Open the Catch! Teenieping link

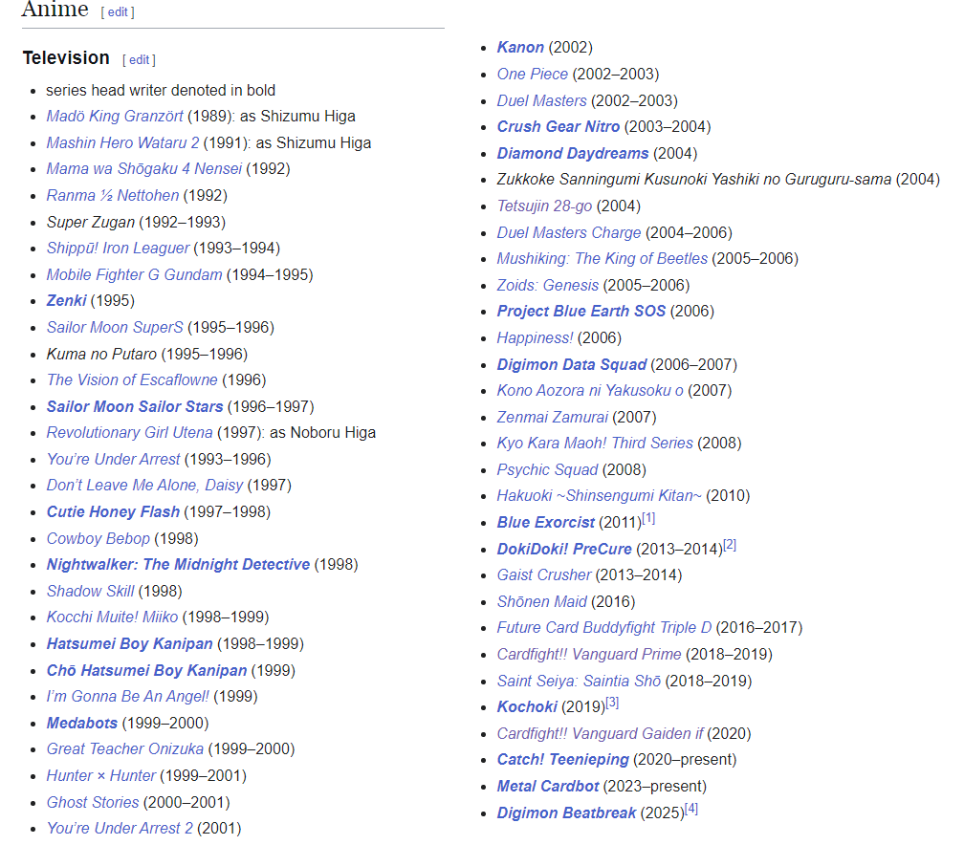pyautogui.click(x=563, y=760)
